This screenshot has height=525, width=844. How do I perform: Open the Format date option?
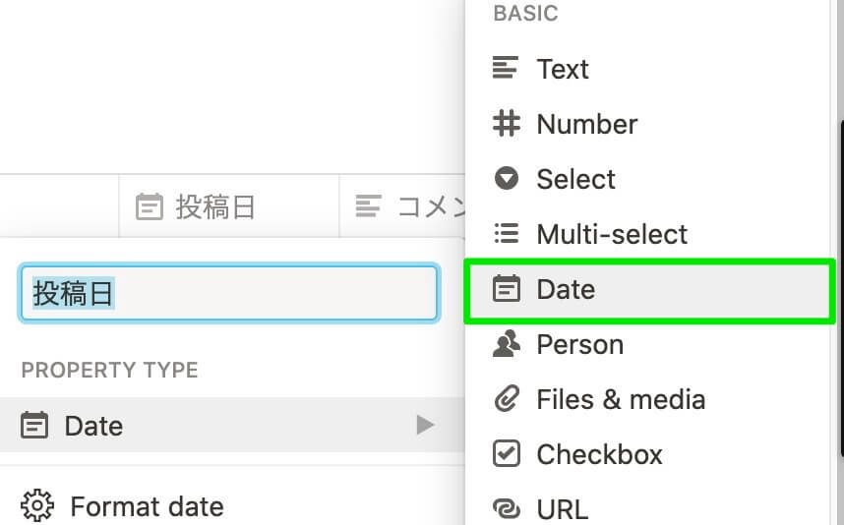click(232, 505)
